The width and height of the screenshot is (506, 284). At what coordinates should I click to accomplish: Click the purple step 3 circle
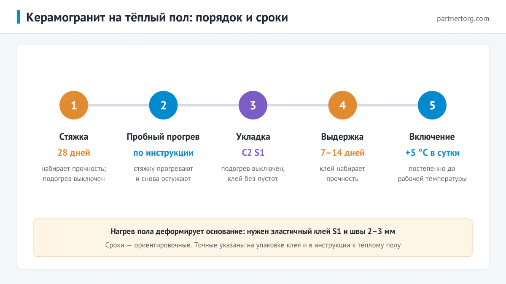[x=253, y=105]
